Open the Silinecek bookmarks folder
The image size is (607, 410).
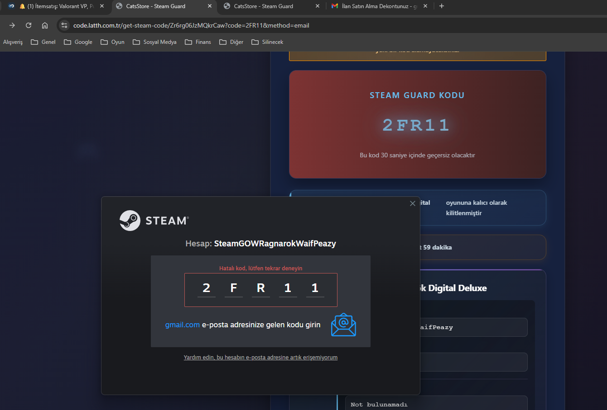(267, 42)
